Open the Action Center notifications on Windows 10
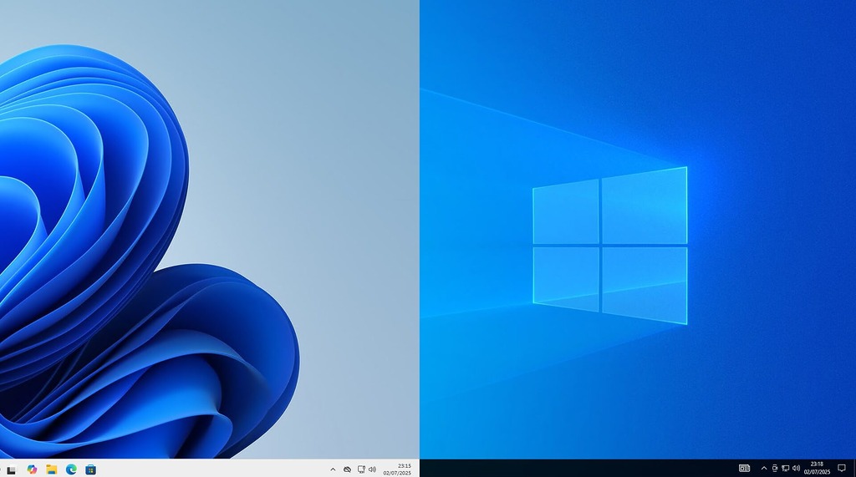This screenshot has height=477, width=856. [842, 469]
